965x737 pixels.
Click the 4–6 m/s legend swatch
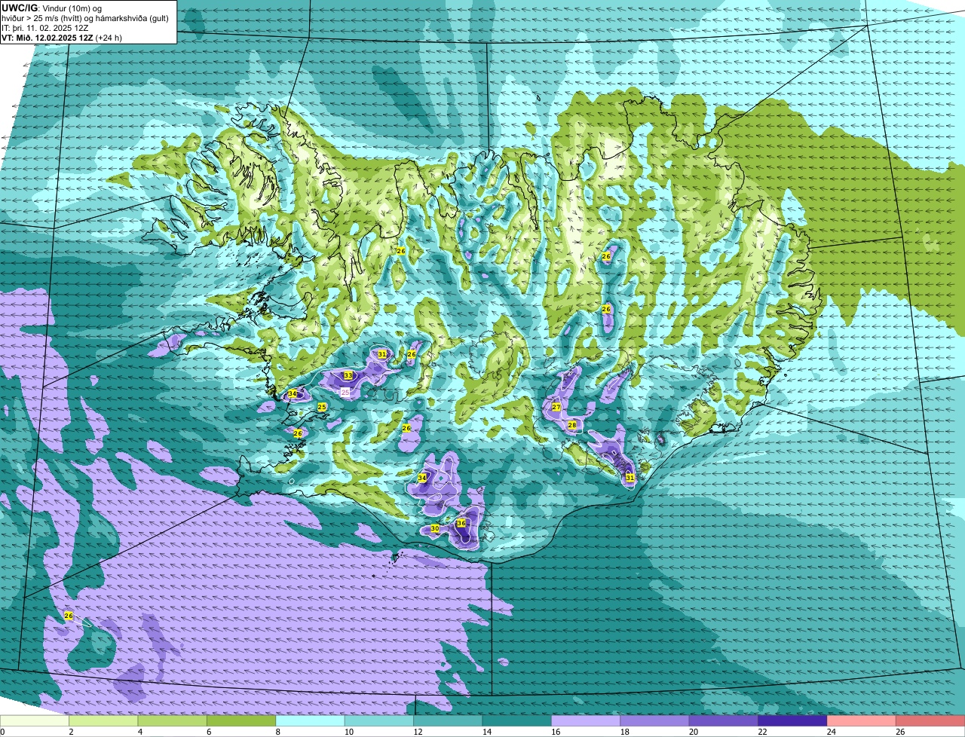(x=173, y=721)
